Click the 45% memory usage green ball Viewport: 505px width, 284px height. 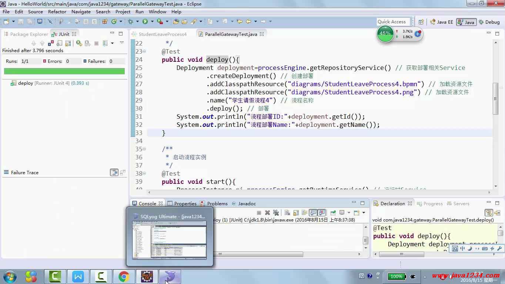pyautogui.click(x=385, y=33)
